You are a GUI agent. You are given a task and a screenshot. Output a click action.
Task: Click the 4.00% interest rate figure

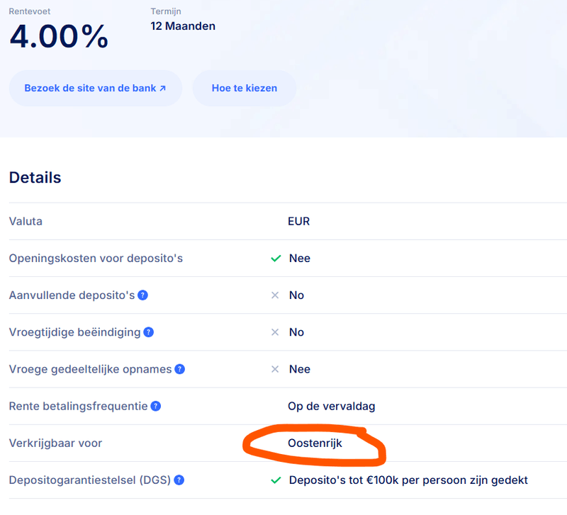click(59, 37)
